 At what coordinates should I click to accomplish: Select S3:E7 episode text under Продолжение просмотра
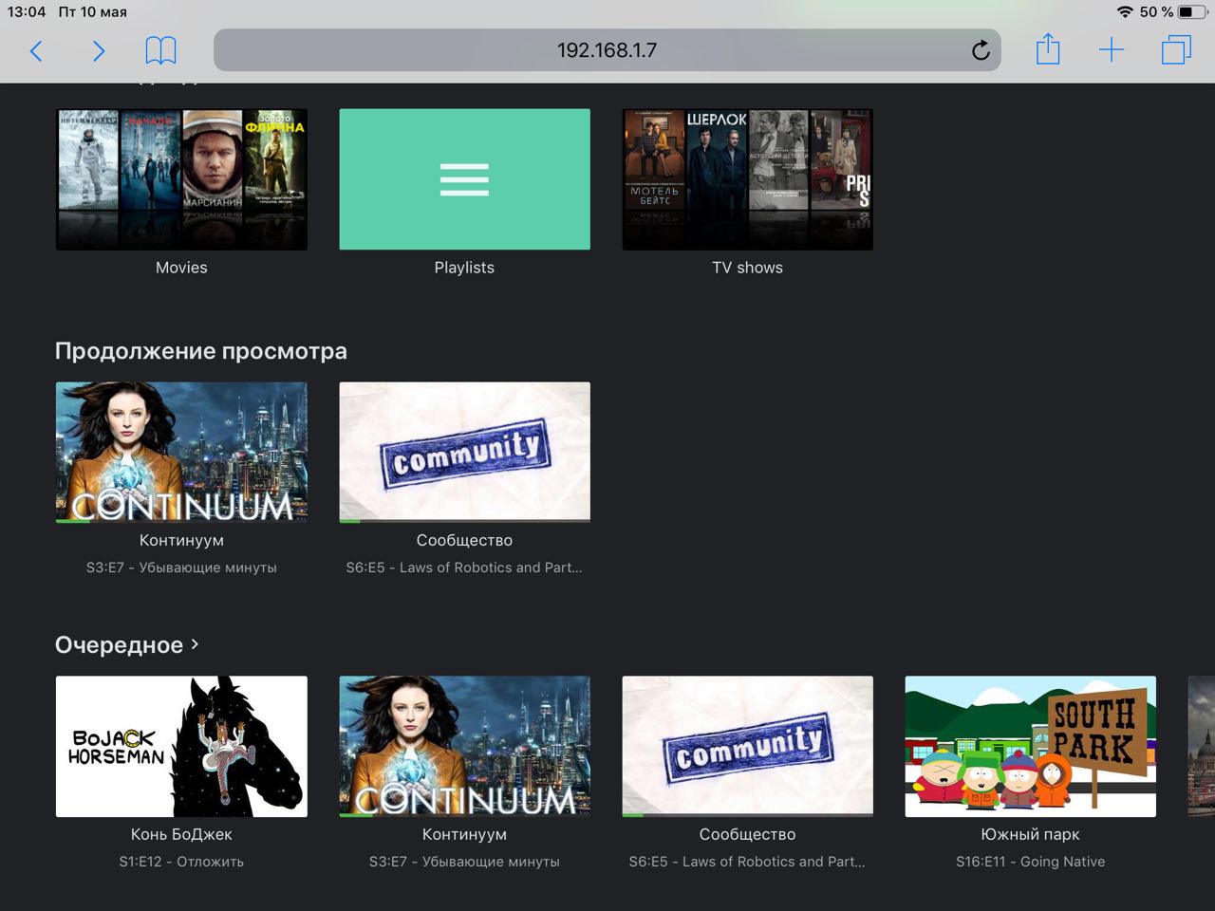pyautogui.click(x=181, y=567)
